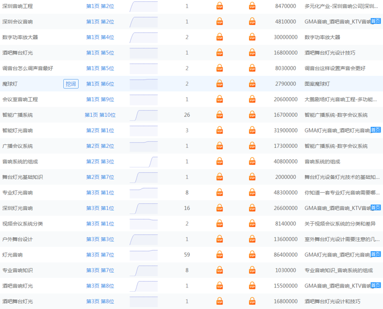Open the page title 图案魔球灯
This screenshot has width=383, height=309.
click(317, 84)
